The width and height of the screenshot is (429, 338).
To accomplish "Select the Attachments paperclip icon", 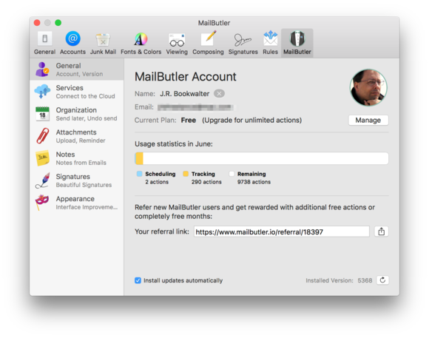I will click(42, 136).
